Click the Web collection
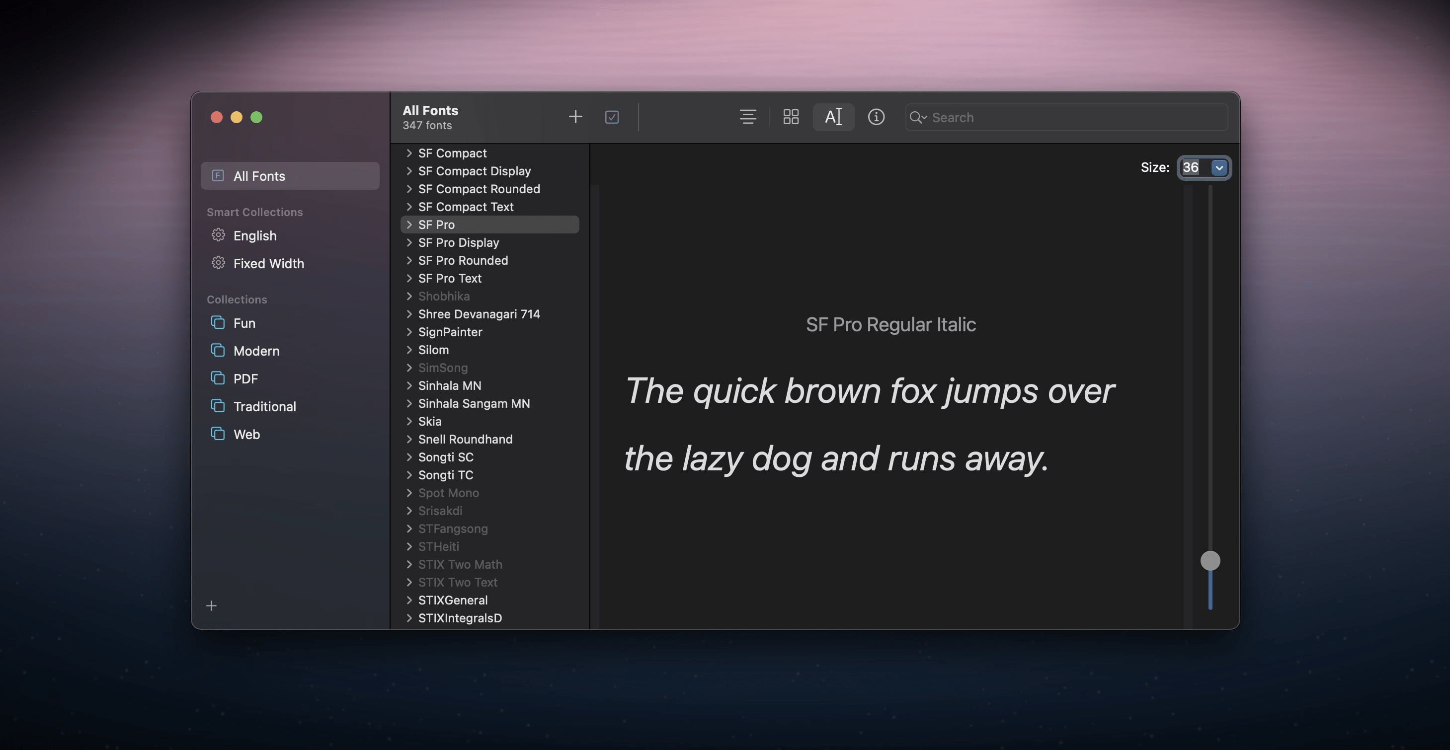This screenshot has width=1450, height=750. pos(246,434)
